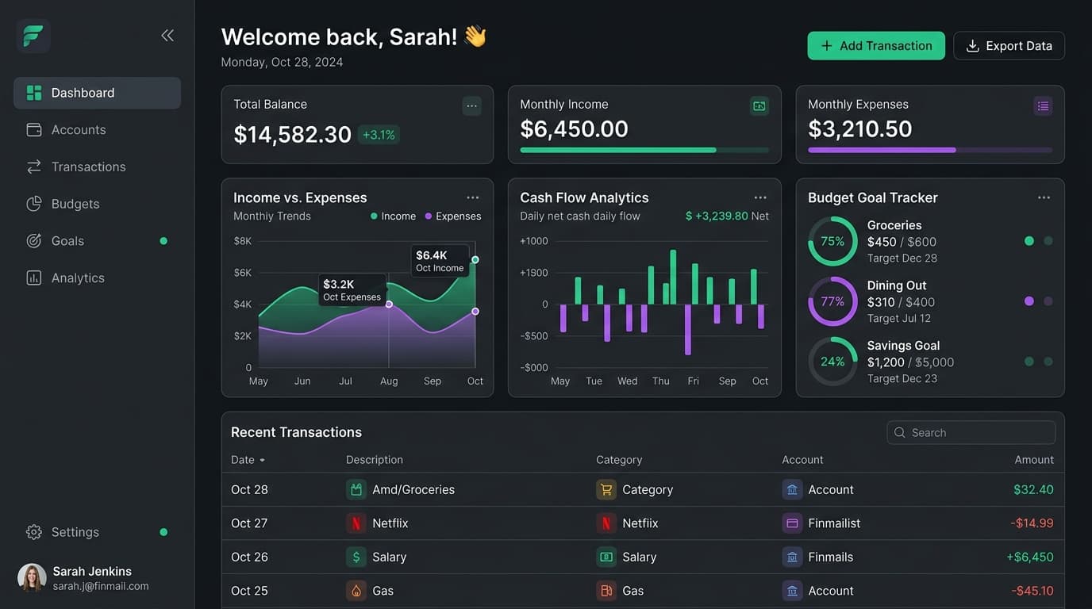Click the Accounts wallet icon
The image size is (1092, 609).
pyautogui.click(x=34, y=129)
